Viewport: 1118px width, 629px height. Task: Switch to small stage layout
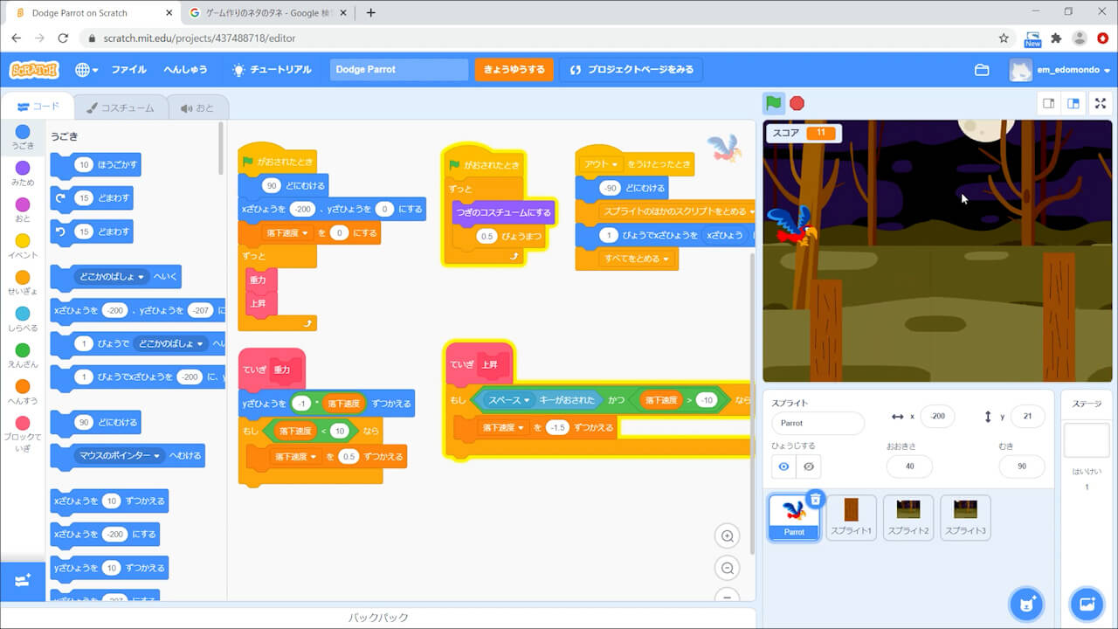(x=1049, y=103)
